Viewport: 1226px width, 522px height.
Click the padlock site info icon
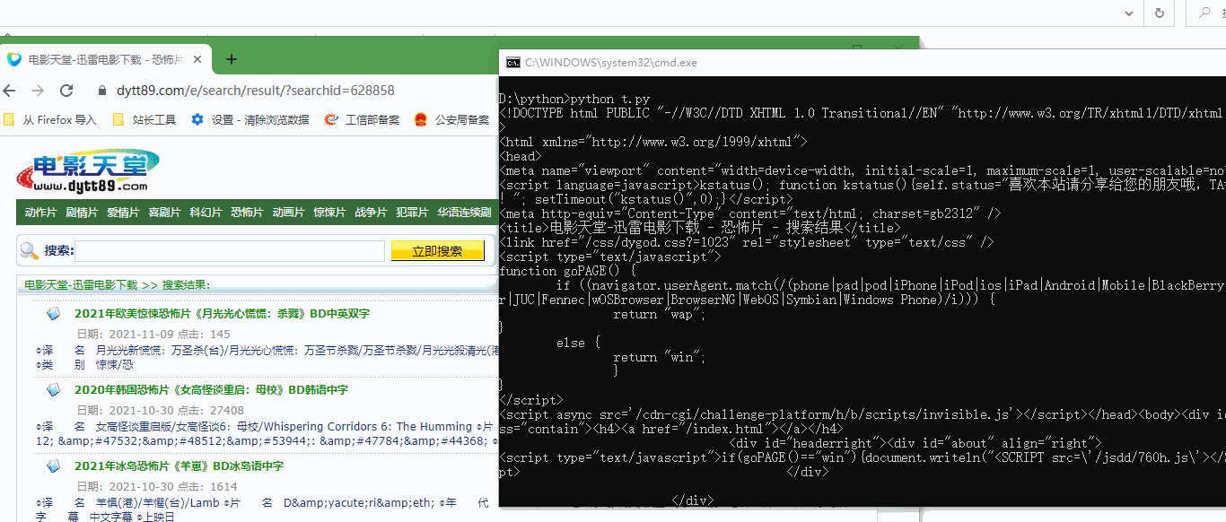(x=101, y=91)
